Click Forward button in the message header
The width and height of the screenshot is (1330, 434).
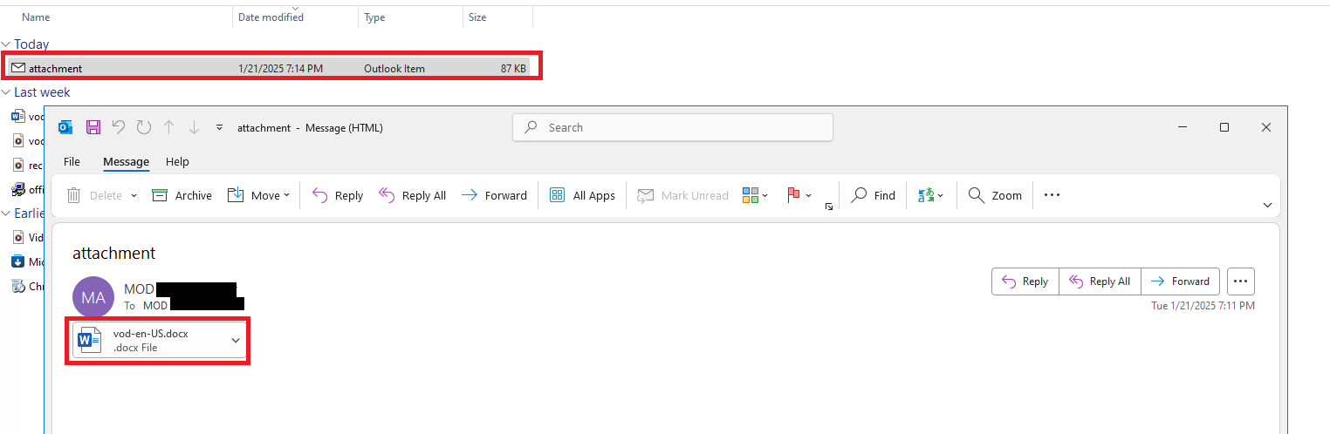[1180, 281]
